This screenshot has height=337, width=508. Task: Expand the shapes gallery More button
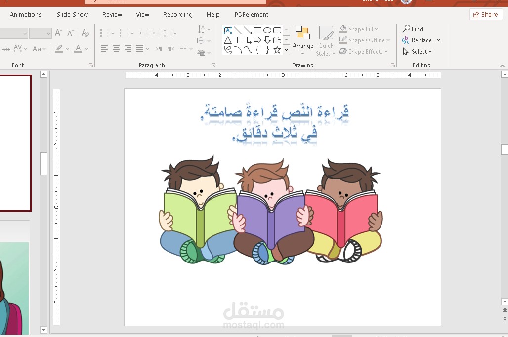(287, 50)
